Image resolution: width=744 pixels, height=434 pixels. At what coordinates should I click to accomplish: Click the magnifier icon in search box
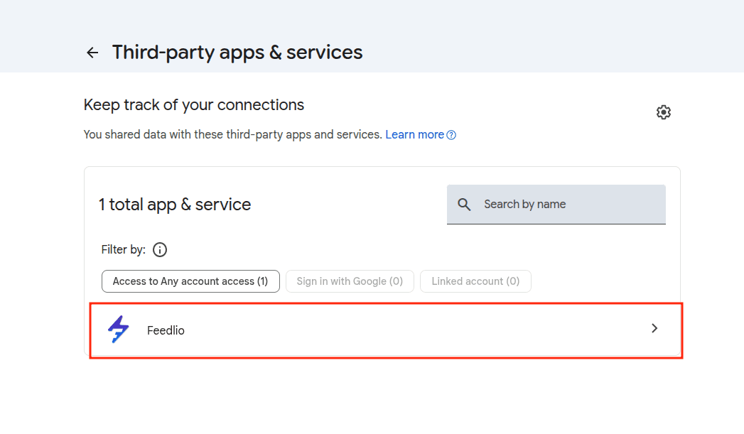(464, 205)
